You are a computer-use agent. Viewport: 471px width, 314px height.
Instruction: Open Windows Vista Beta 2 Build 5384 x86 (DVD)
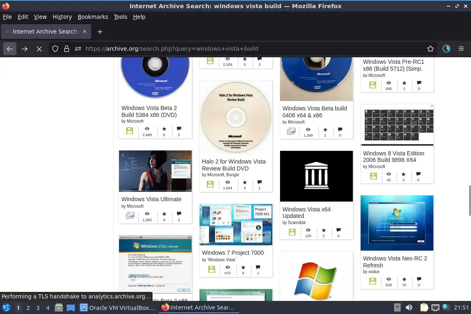[x=149, y=111]
